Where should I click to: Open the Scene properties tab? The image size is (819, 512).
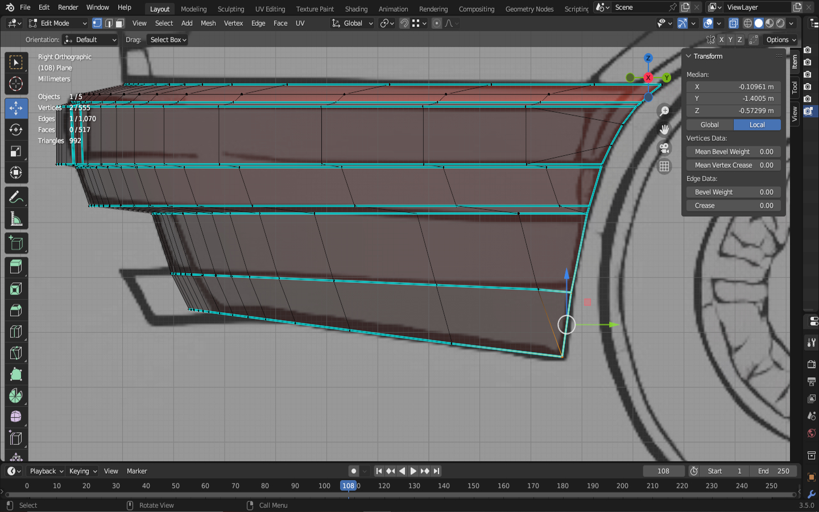(812, 416)
